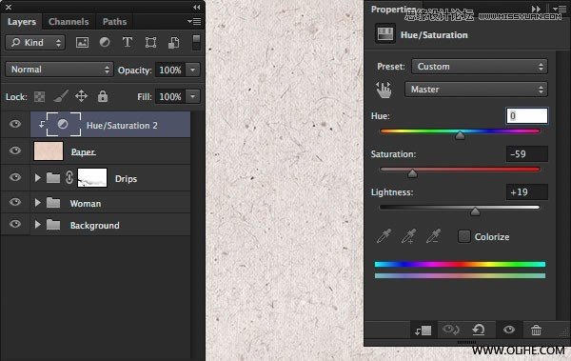The image size is (571, 361).
Task: Expand the Drips group
Action: 37,177
